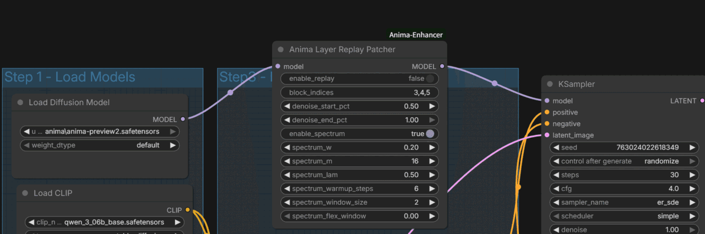This screenshot has height=234, width=705.
Task: Decrease spectrum_lam with left arrow
Action: [286, 175]
